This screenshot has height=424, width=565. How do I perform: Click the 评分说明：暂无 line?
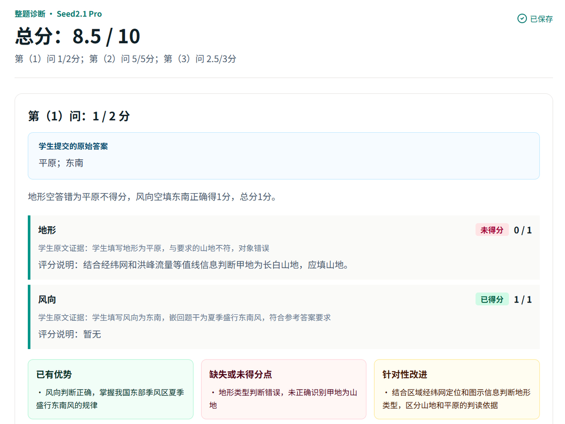point(70,334)
